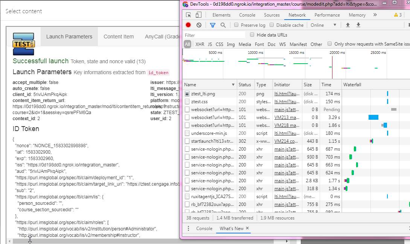Click the ztest_lti.png file icon

187,94
